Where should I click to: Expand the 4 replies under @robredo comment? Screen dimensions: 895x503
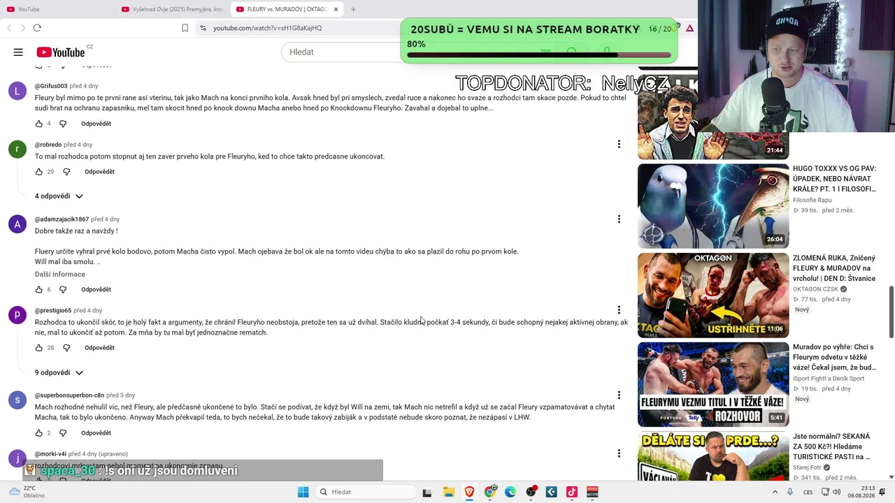[59, 196]
